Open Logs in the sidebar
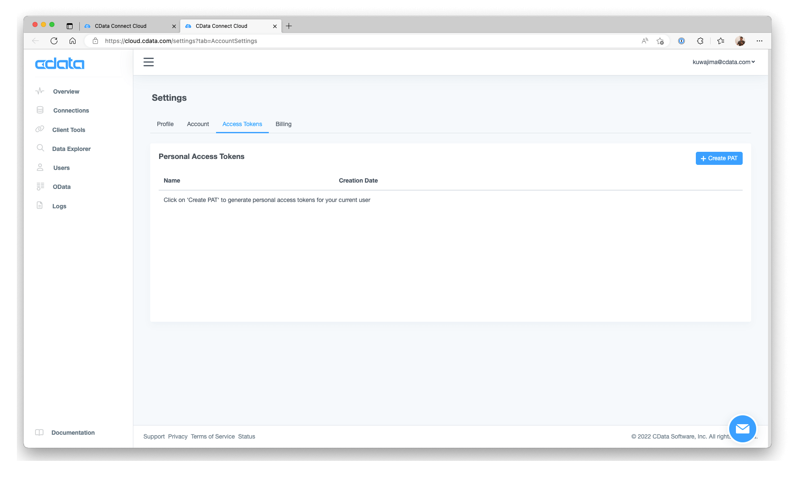The image size is (795, 479). point(59,206)
